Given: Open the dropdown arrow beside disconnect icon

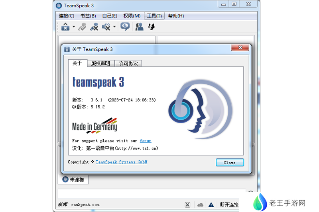Looking at the screenshot, I should (74, 27).
